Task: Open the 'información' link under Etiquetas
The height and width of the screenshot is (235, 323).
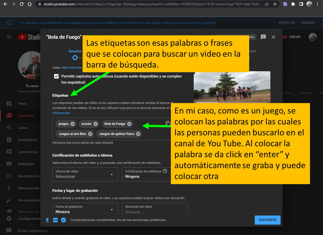Action: (x=61, y=113)
